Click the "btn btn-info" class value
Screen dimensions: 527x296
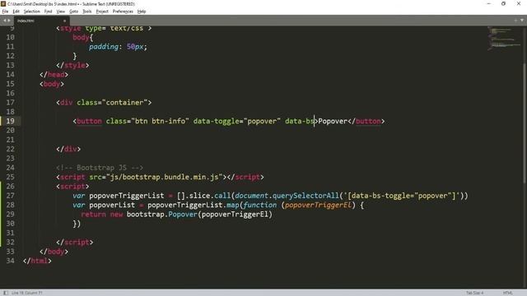(161, 121)
